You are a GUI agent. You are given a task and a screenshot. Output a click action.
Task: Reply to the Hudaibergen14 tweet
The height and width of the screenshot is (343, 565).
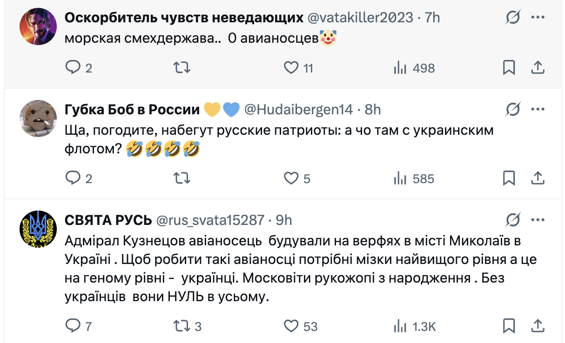click(x=74, y=178)
